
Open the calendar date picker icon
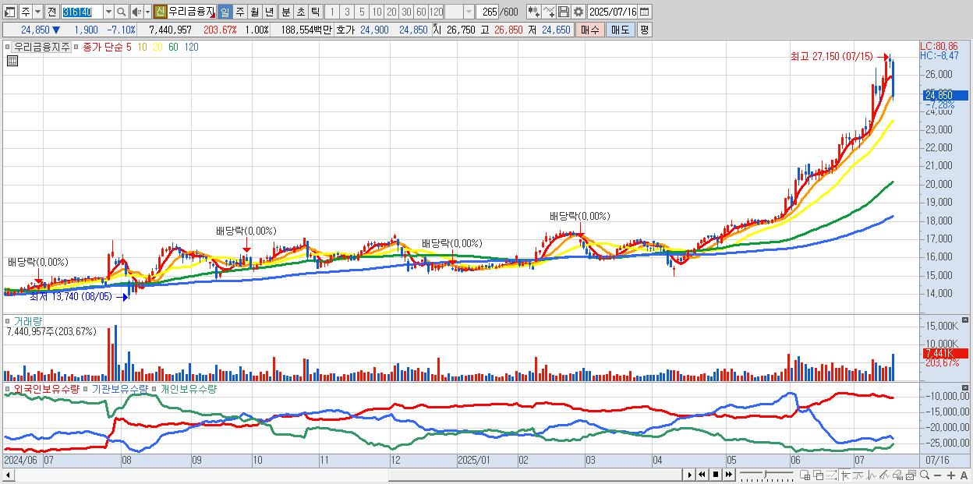(644, 12)
